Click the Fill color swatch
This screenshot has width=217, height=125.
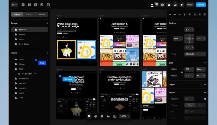187,112
